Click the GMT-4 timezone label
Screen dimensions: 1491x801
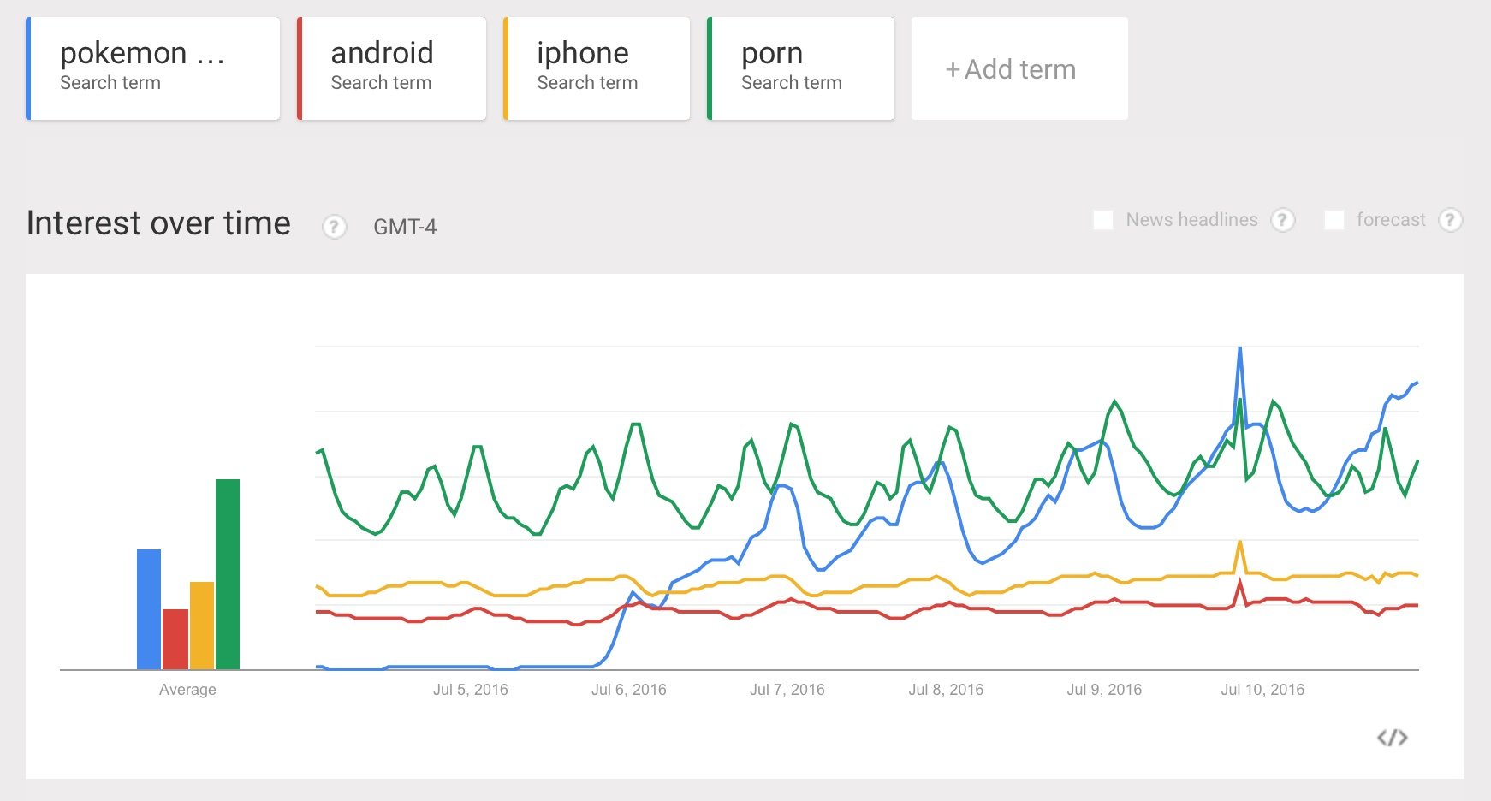pos(405,227)
